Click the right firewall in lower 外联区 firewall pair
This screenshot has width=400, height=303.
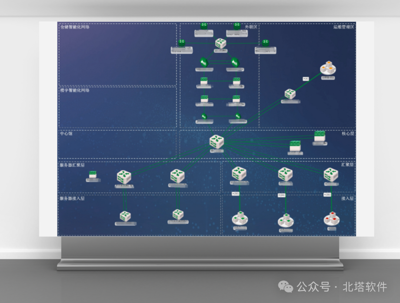point(236,99)
